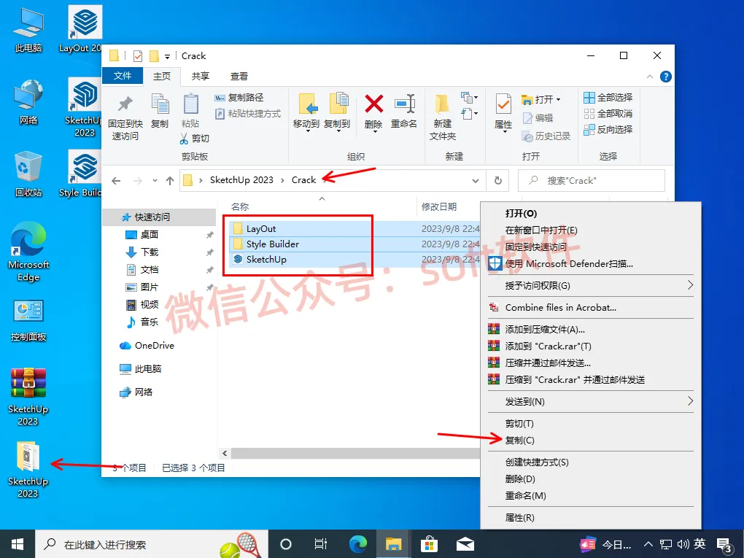Click Copy path in ribbon
The width and height of the screenshot is (744, 558).
click(x=239, y=97)
